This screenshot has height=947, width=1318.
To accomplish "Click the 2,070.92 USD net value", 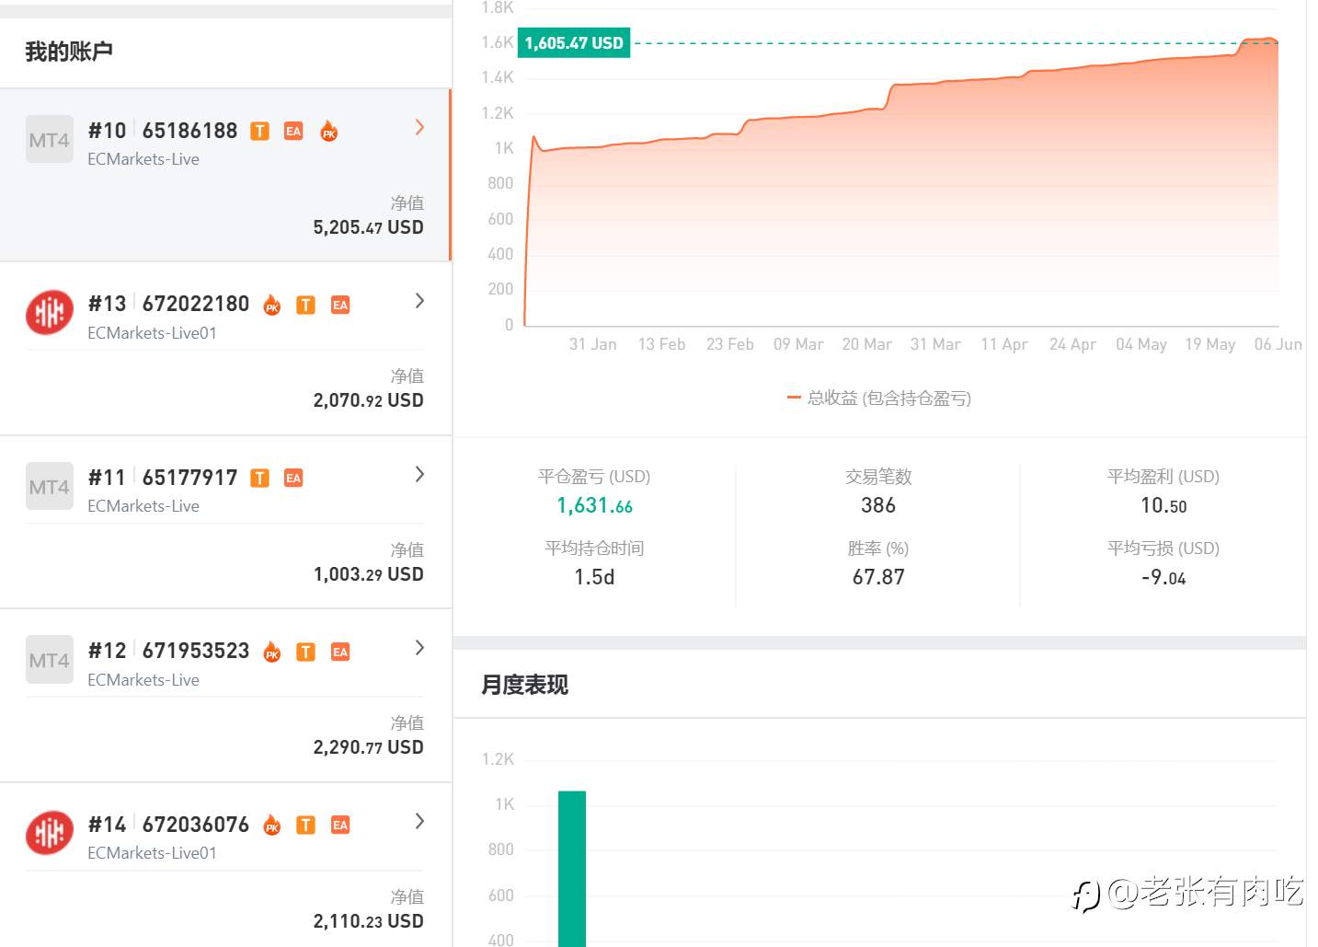I will click(368, 400).
